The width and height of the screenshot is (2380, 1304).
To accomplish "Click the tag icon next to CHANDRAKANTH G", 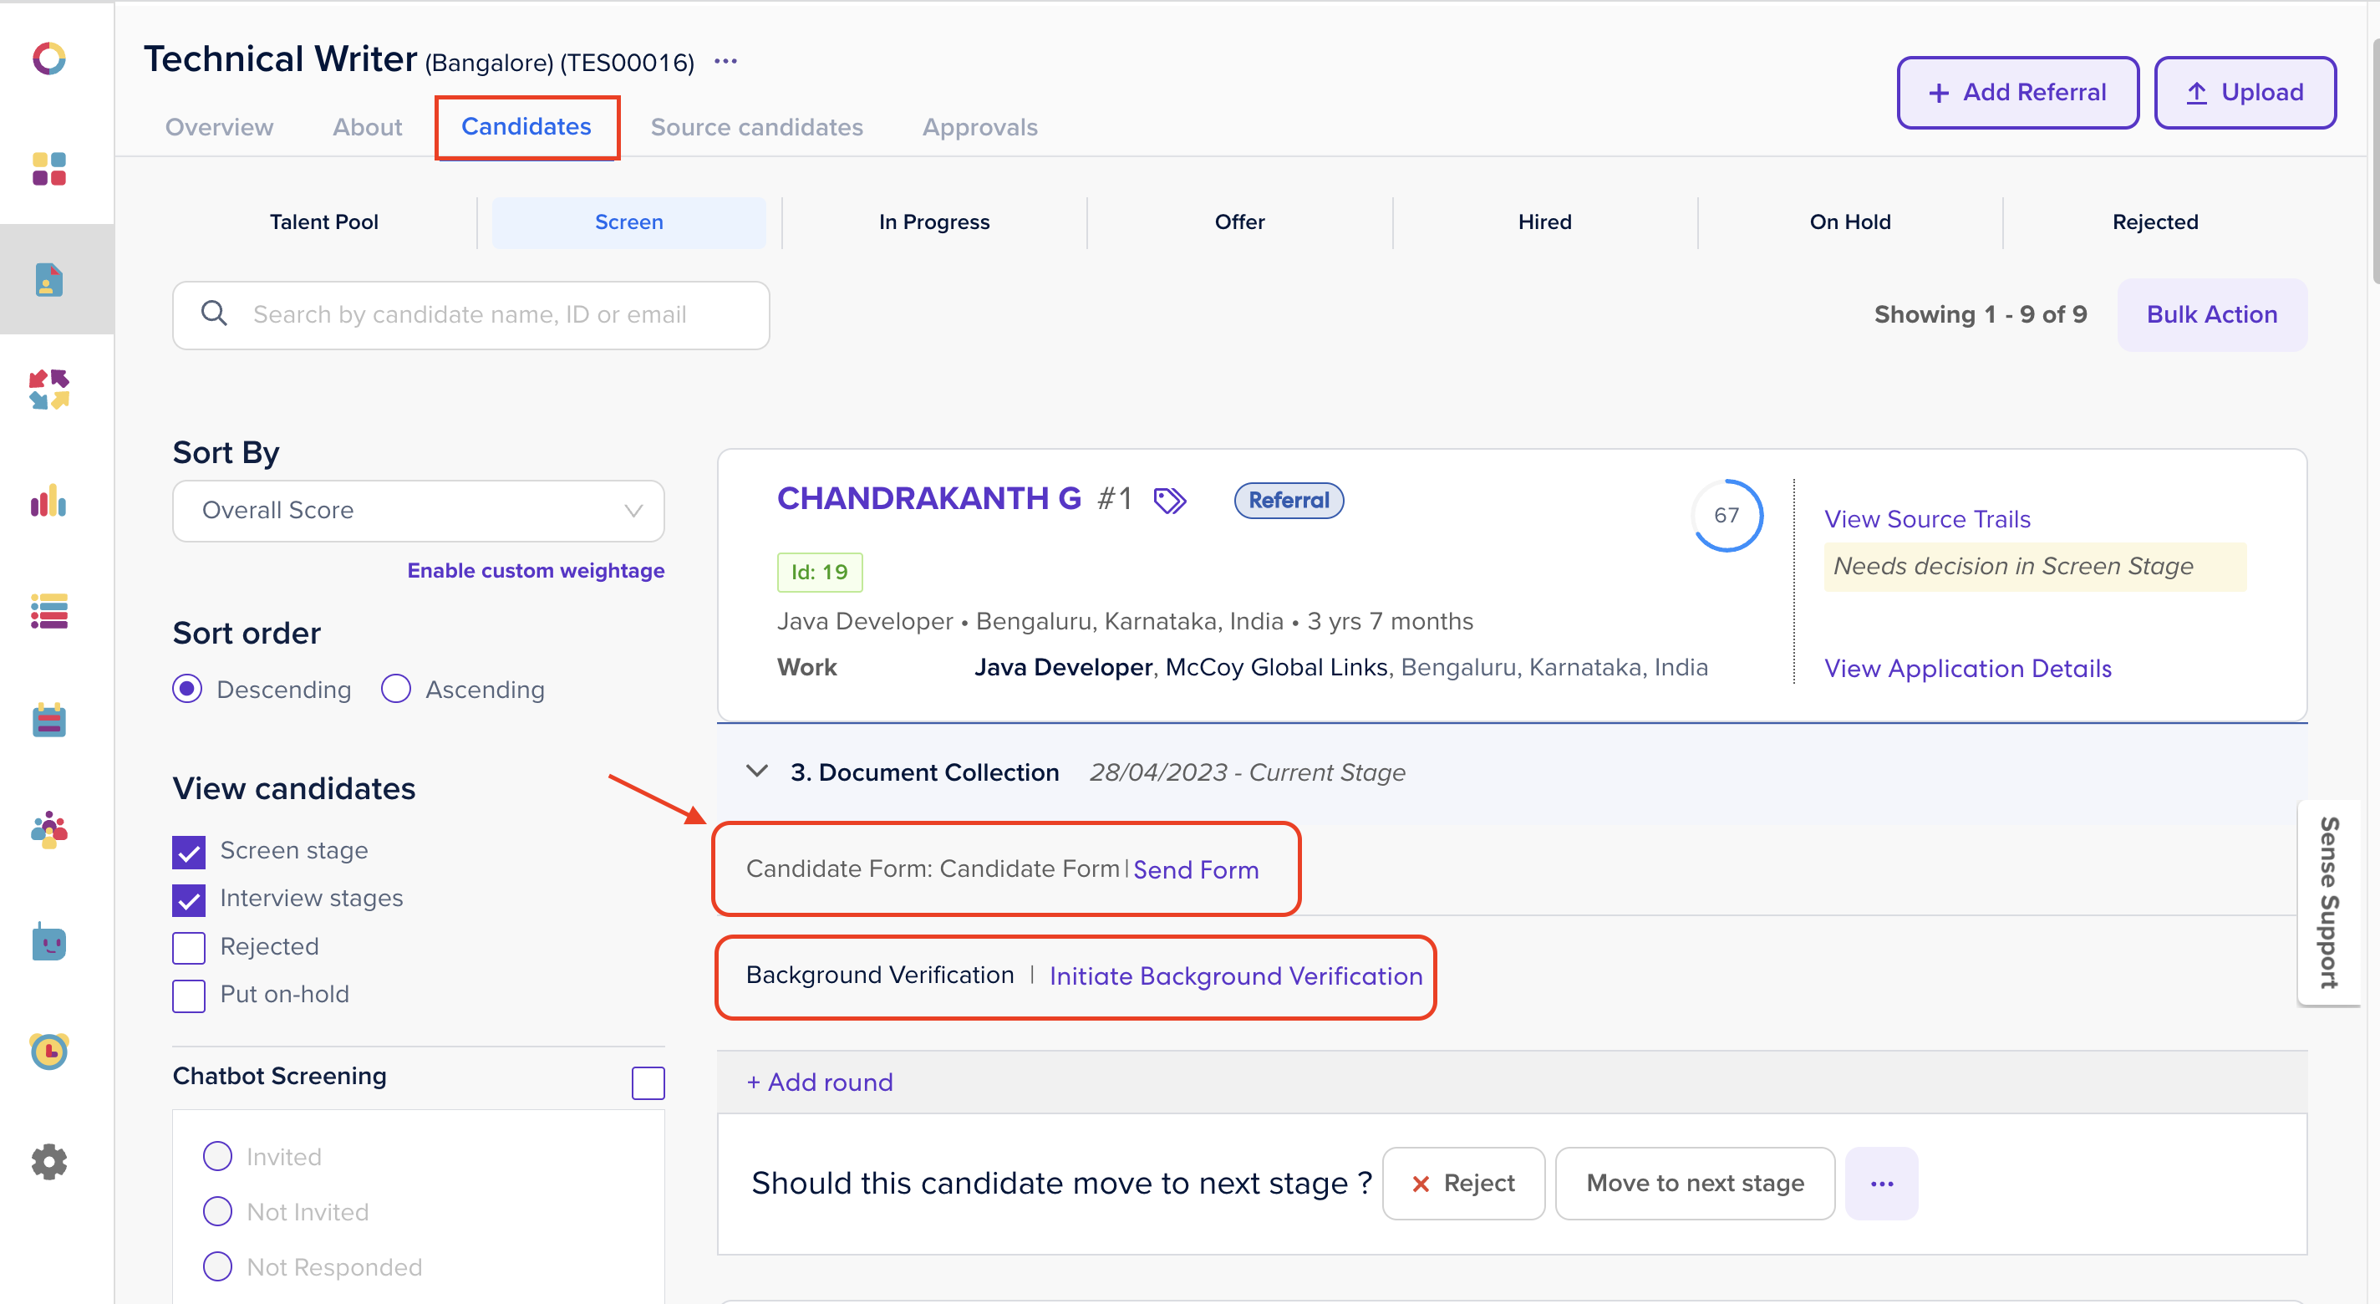I will [x=1170, y=501].
